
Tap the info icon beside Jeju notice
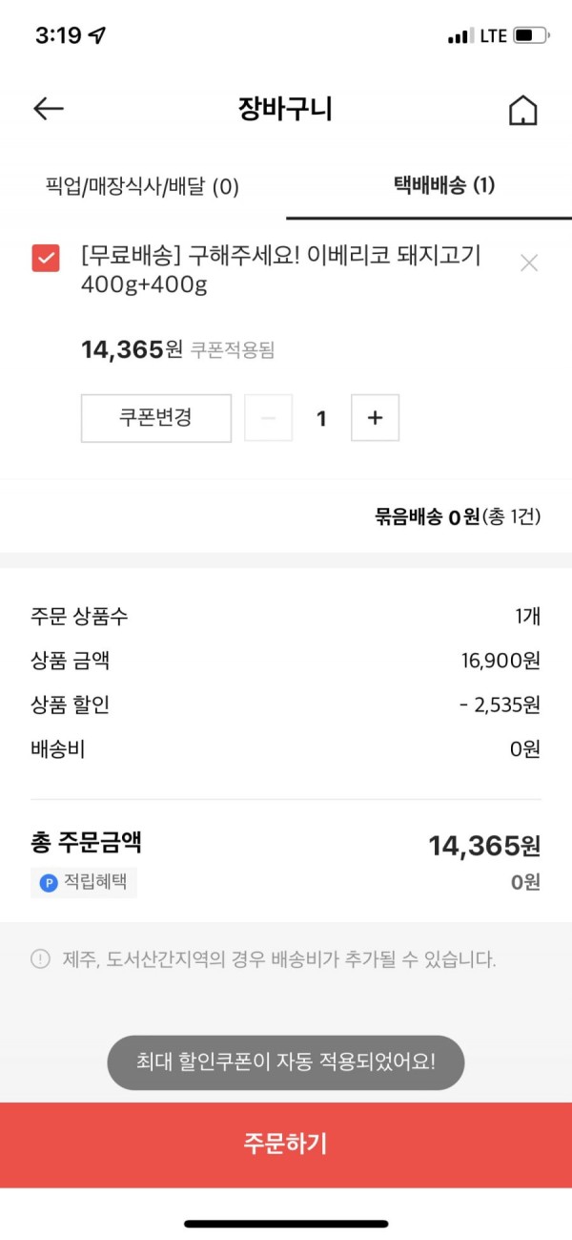pyautogui.click(x=40, y=959)
